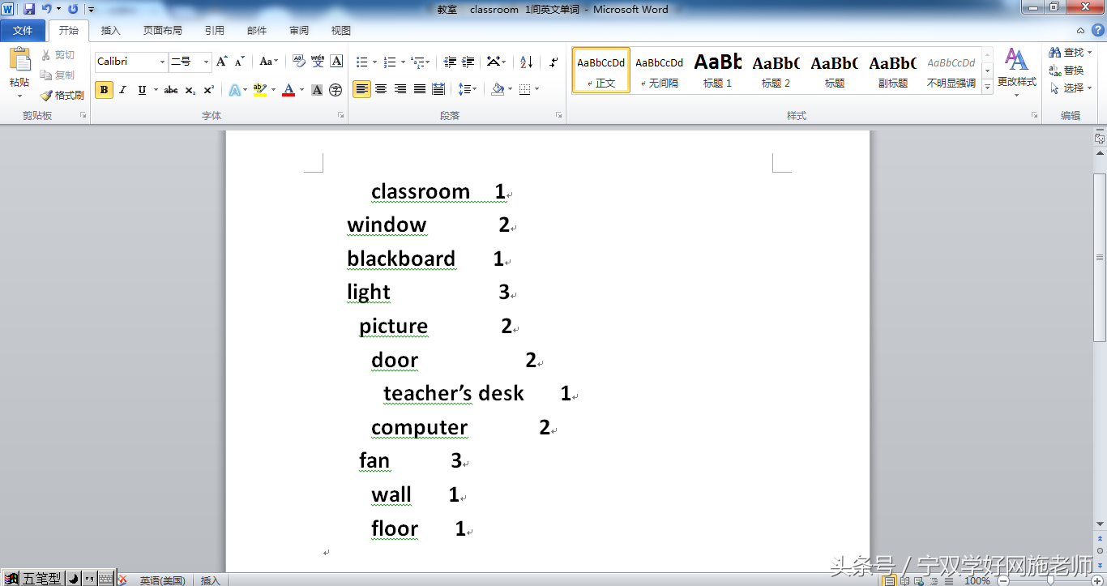Click the Enclose Characters icon
Image resolution: width=1107 pixels, height=586 pixels.
336,90
